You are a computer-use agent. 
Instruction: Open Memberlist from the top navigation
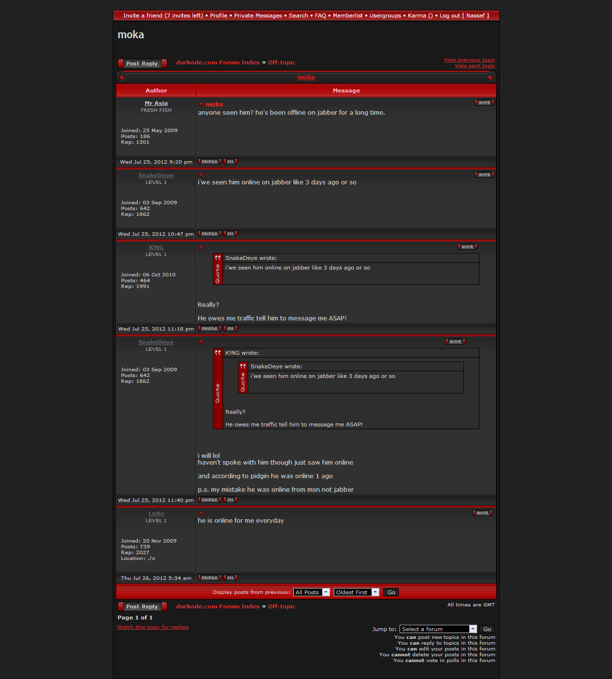coord(347,15)
